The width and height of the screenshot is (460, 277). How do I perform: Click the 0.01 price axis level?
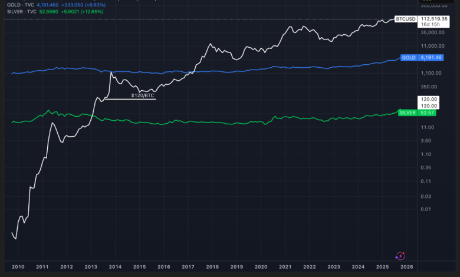426,209
